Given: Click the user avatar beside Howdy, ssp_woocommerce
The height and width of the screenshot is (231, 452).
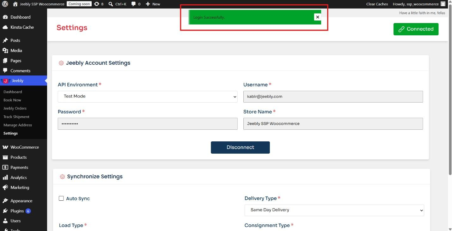Looking at the screenshot, I should click(x=443, y=4).
